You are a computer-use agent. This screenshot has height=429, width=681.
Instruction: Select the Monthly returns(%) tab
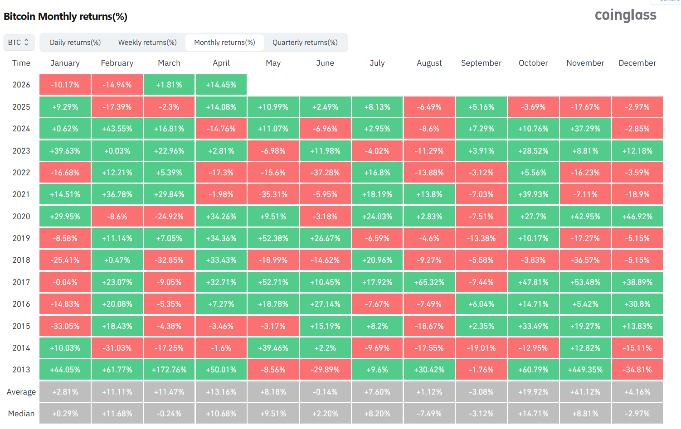pos(224,43)
